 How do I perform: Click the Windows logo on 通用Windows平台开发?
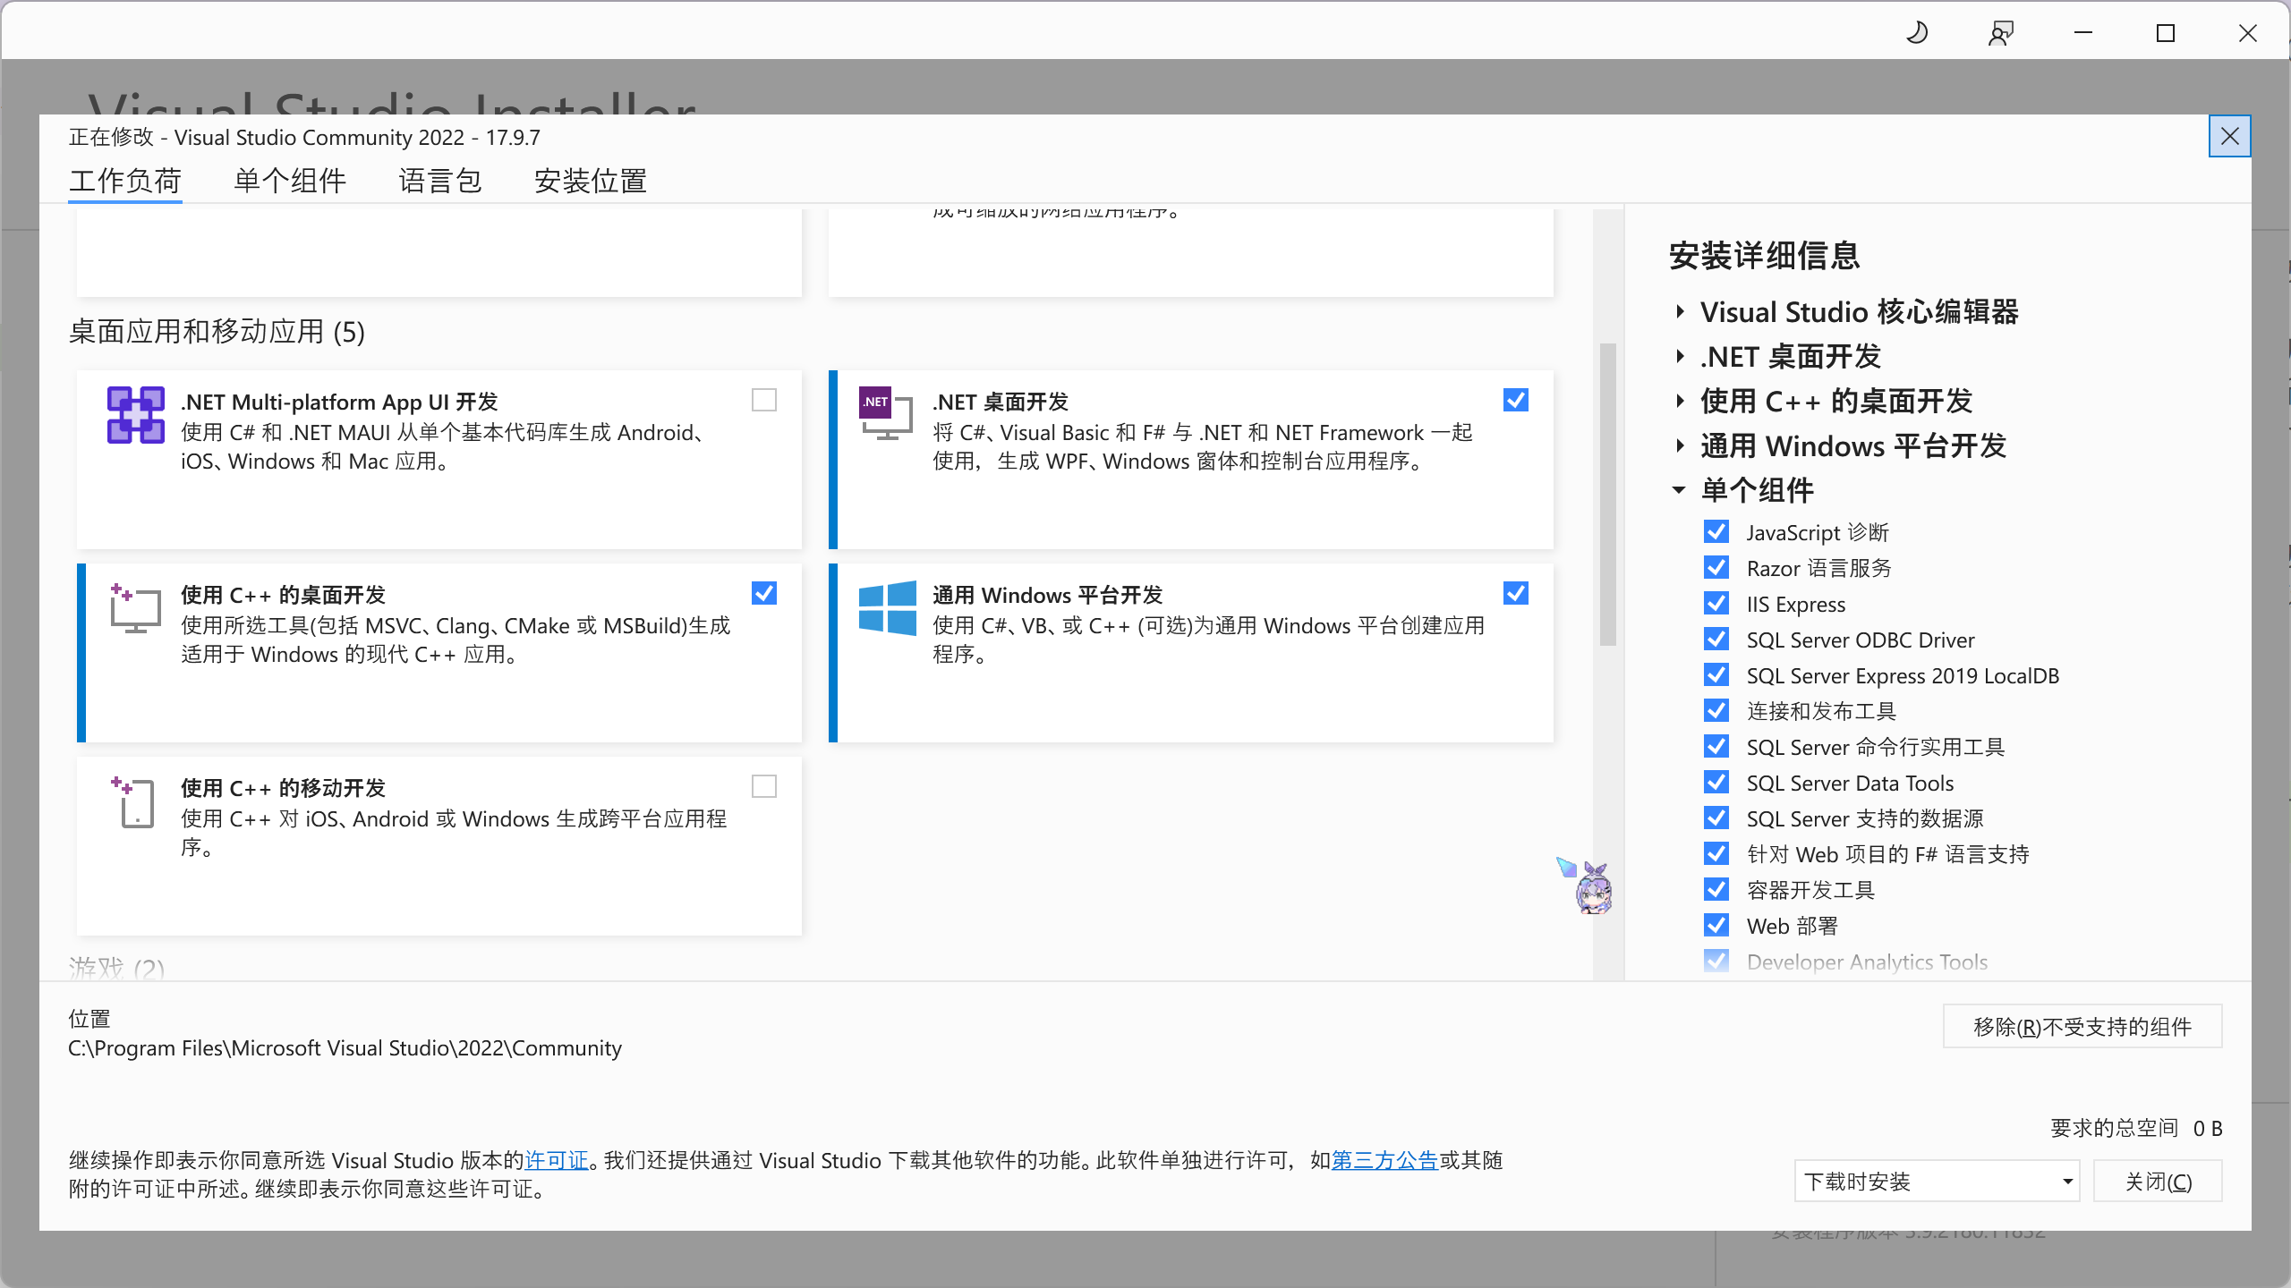(x=889, y=609)
